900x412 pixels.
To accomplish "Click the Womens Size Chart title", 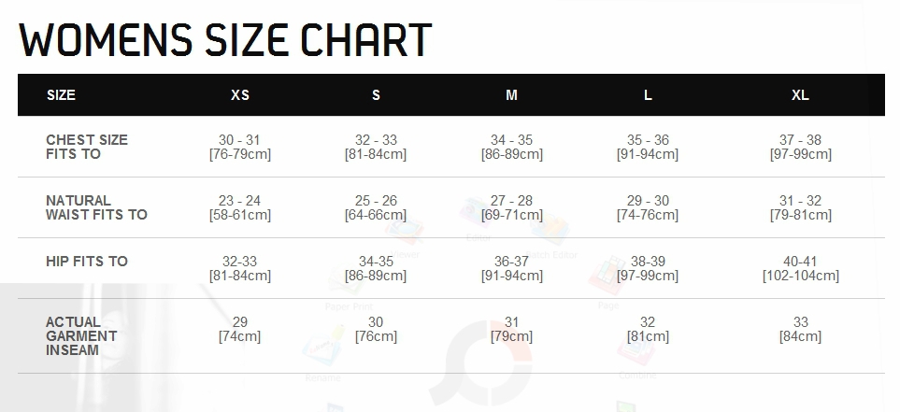I will [225, 40].
